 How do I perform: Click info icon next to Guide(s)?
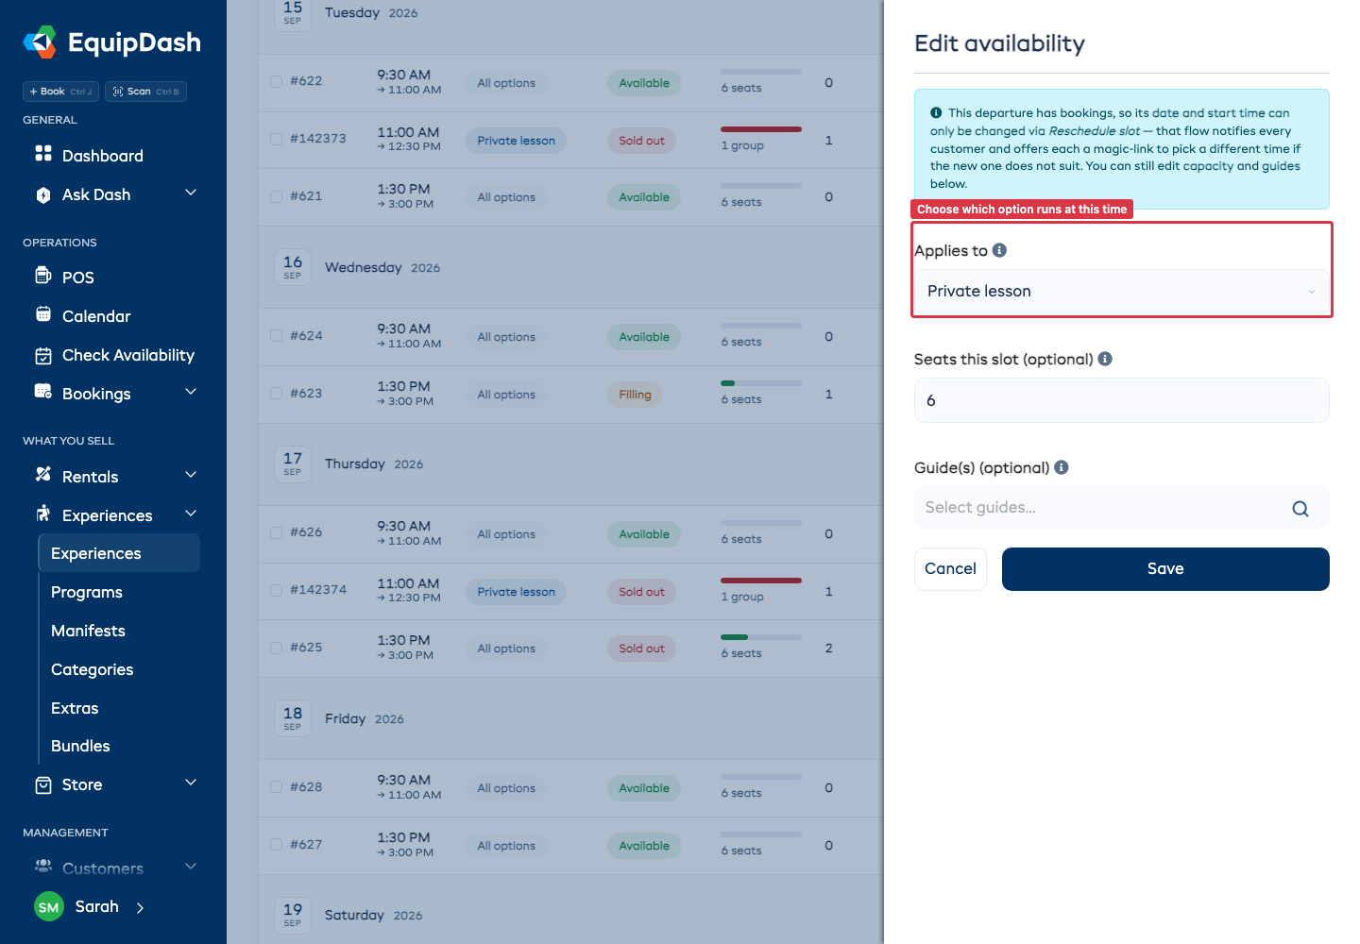pyautogui.click(x=1062, y=467)
